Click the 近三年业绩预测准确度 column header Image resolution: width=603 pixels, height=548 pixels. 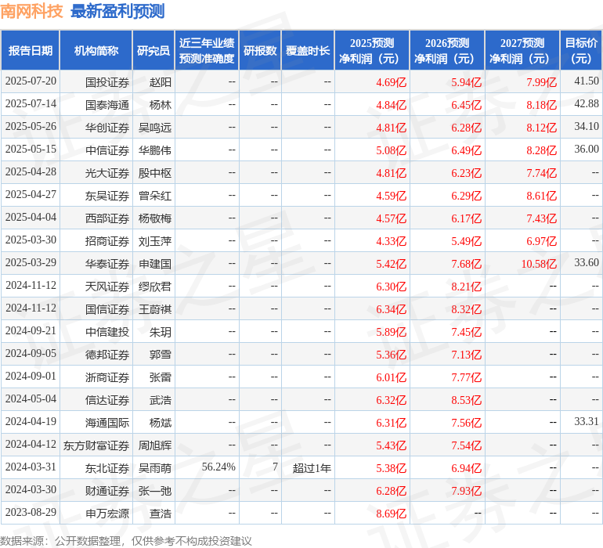click(207, 51)
